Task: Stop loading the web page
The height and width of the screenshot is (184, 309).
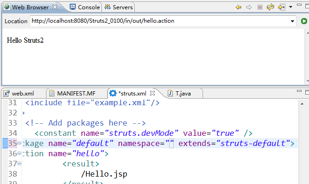Action: point(260,7)
